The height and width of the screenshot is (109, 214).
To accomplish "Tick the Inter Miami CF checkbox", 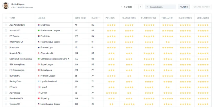I will (x=6, y=42).
